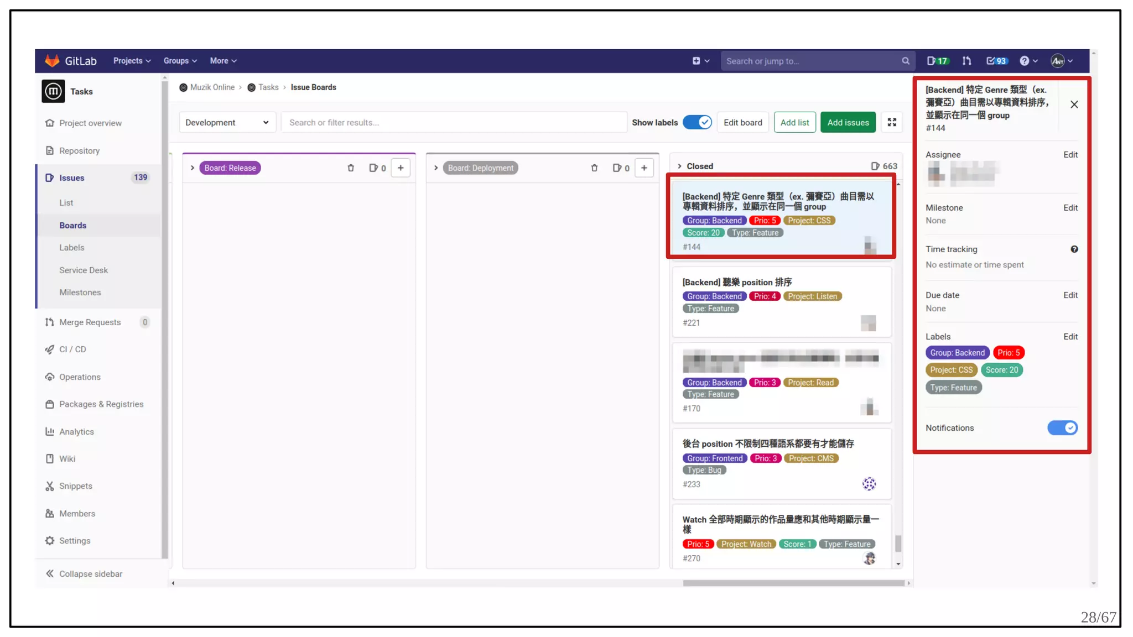This screenshot has width=1133, height=637.
Task: Go to Labels under Issues
Action: click(72, 248)
